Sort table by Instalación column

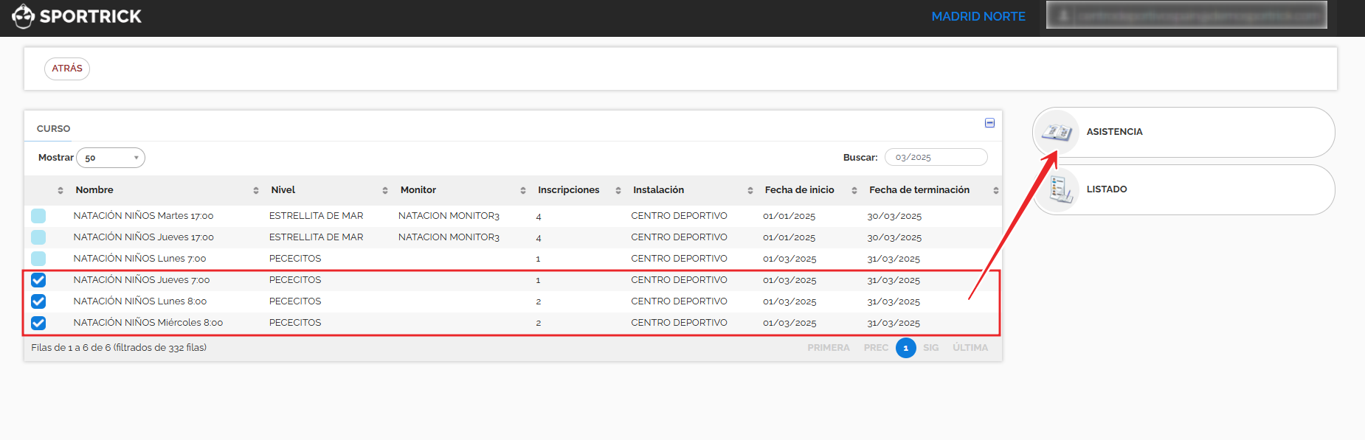[658, 190]
